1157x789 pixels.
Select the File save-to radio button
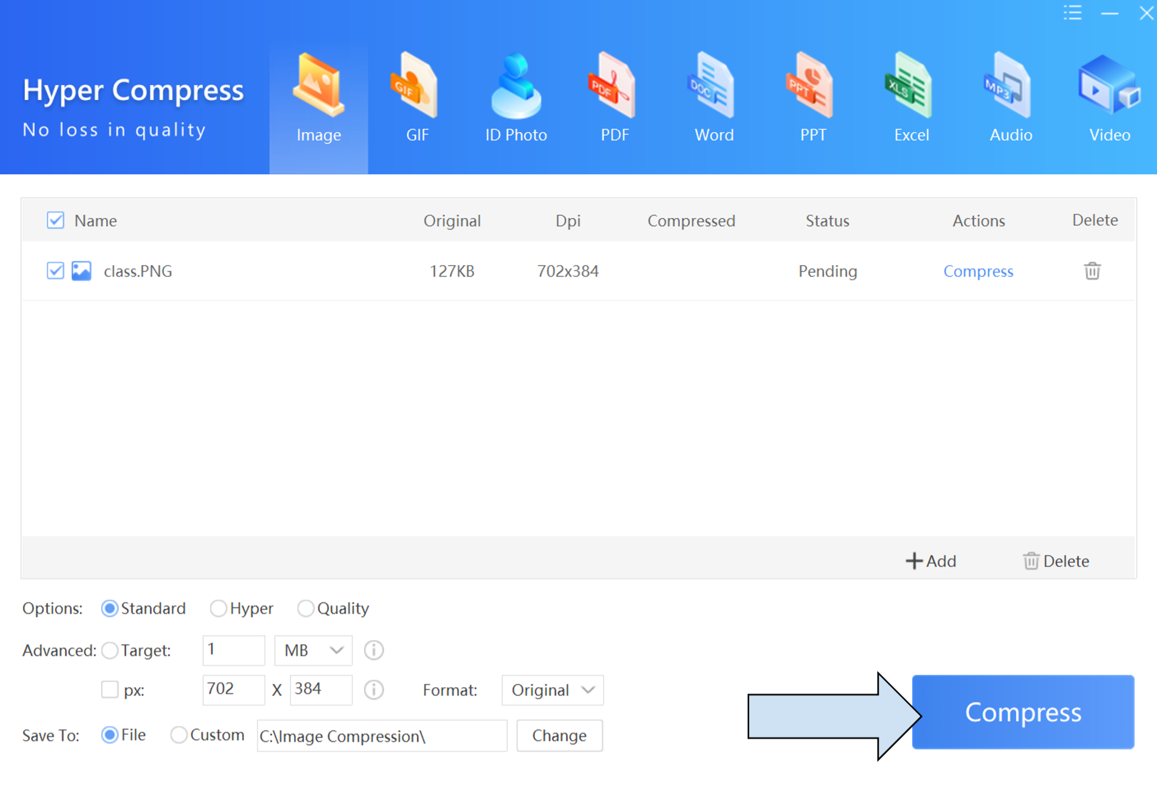109,734
